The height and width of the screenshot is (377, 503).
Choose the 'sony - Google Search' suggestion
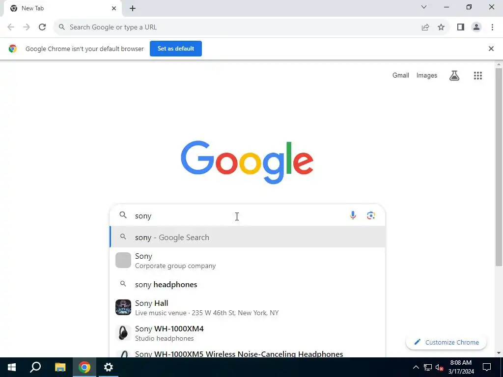(x=248, y=237)
